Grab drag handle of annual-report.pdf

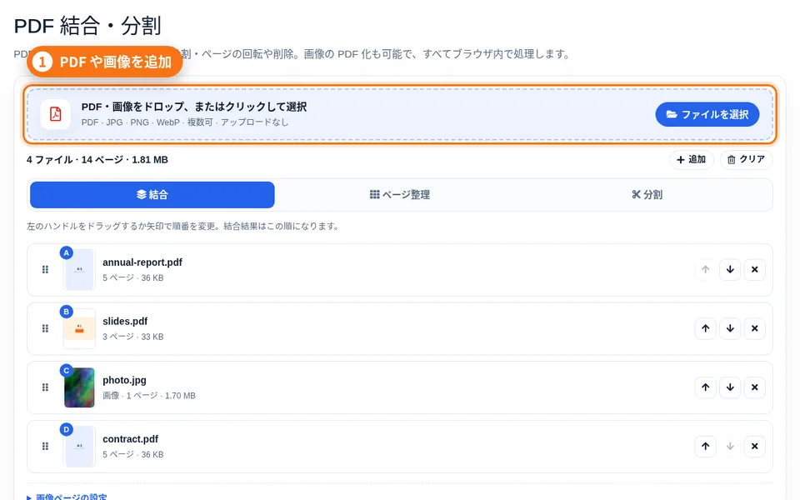45,269
